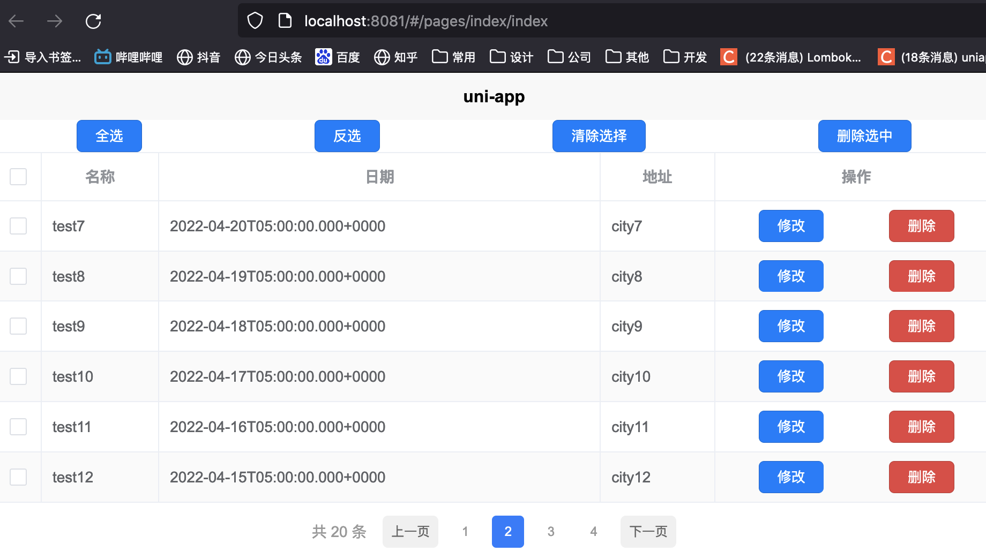Viewport: 986px width, 559px height.
Task: Open the 知乎 bookmark
Action: 395,57
